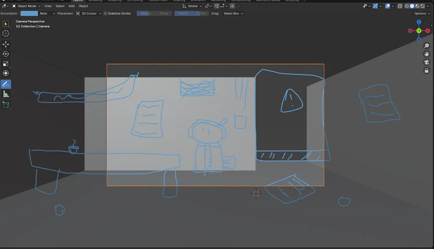Open the Pivot Point dropdown
434x249 pixels.
(208, 6)
